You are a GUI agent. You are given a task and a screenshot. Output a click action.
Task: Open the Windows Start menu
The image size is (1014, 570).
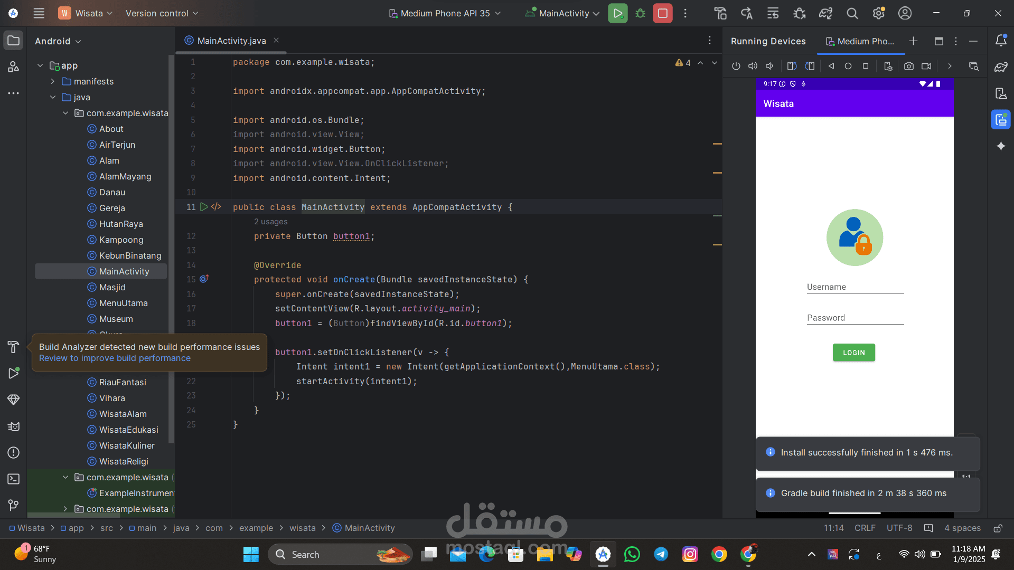(251, 554)
